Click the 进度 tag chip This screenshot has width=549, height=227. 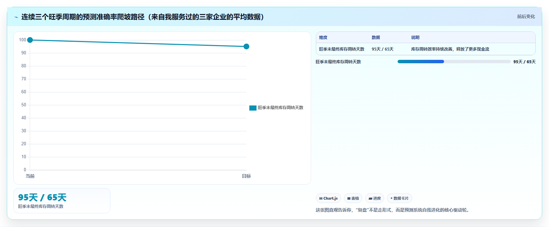pos(375,198)
